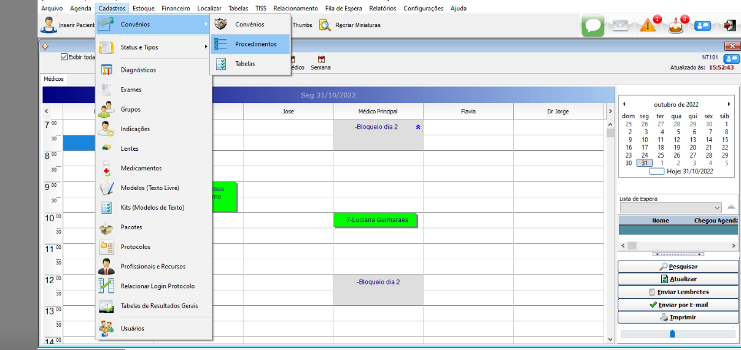The width and height of the screenshot is (741, 350).
Task: Go to next month in calendar
Action: click(x=729, y=104)
